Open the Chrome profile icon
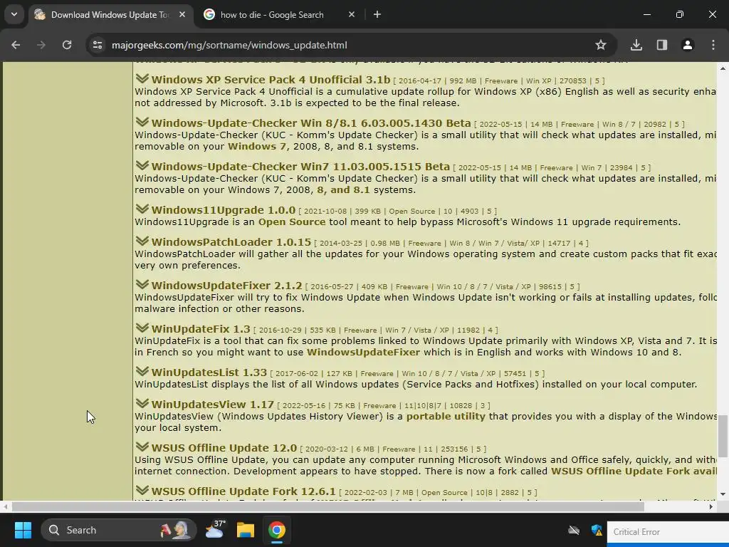 click(688, 45)
